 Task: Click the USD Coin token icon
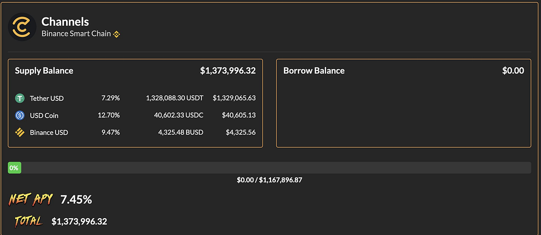(20, 115)
